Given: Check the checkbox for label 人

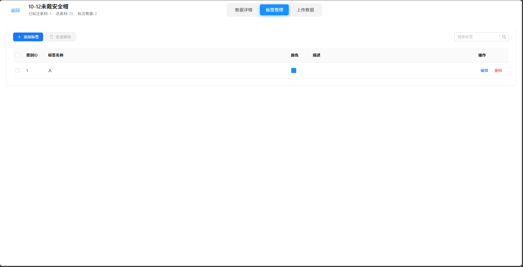Looking at the screenshot, I should (x=17, y=71).
